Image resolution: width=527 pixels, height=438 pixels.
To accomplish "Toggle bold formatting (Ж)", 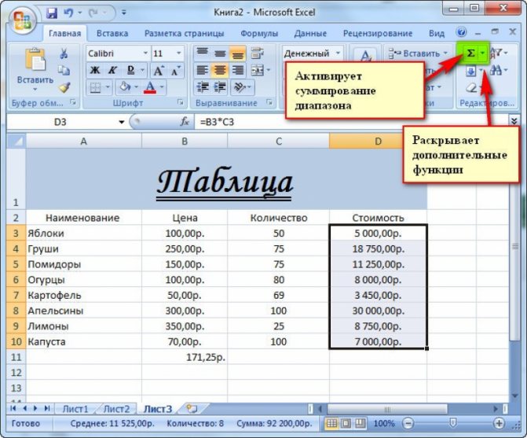I will (x=95, y=70).
